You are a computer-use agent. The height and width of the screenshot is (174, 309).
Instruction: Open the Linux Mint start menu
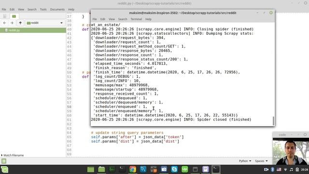4,170
